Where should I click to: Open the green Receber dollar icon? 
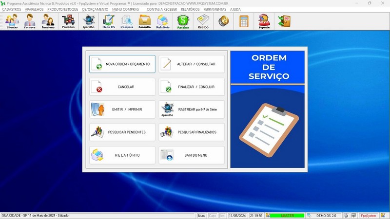coord(183,21)
